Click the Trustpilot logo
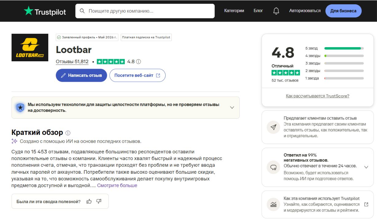The width and height of the screenshot is (377, 220). 45,11
